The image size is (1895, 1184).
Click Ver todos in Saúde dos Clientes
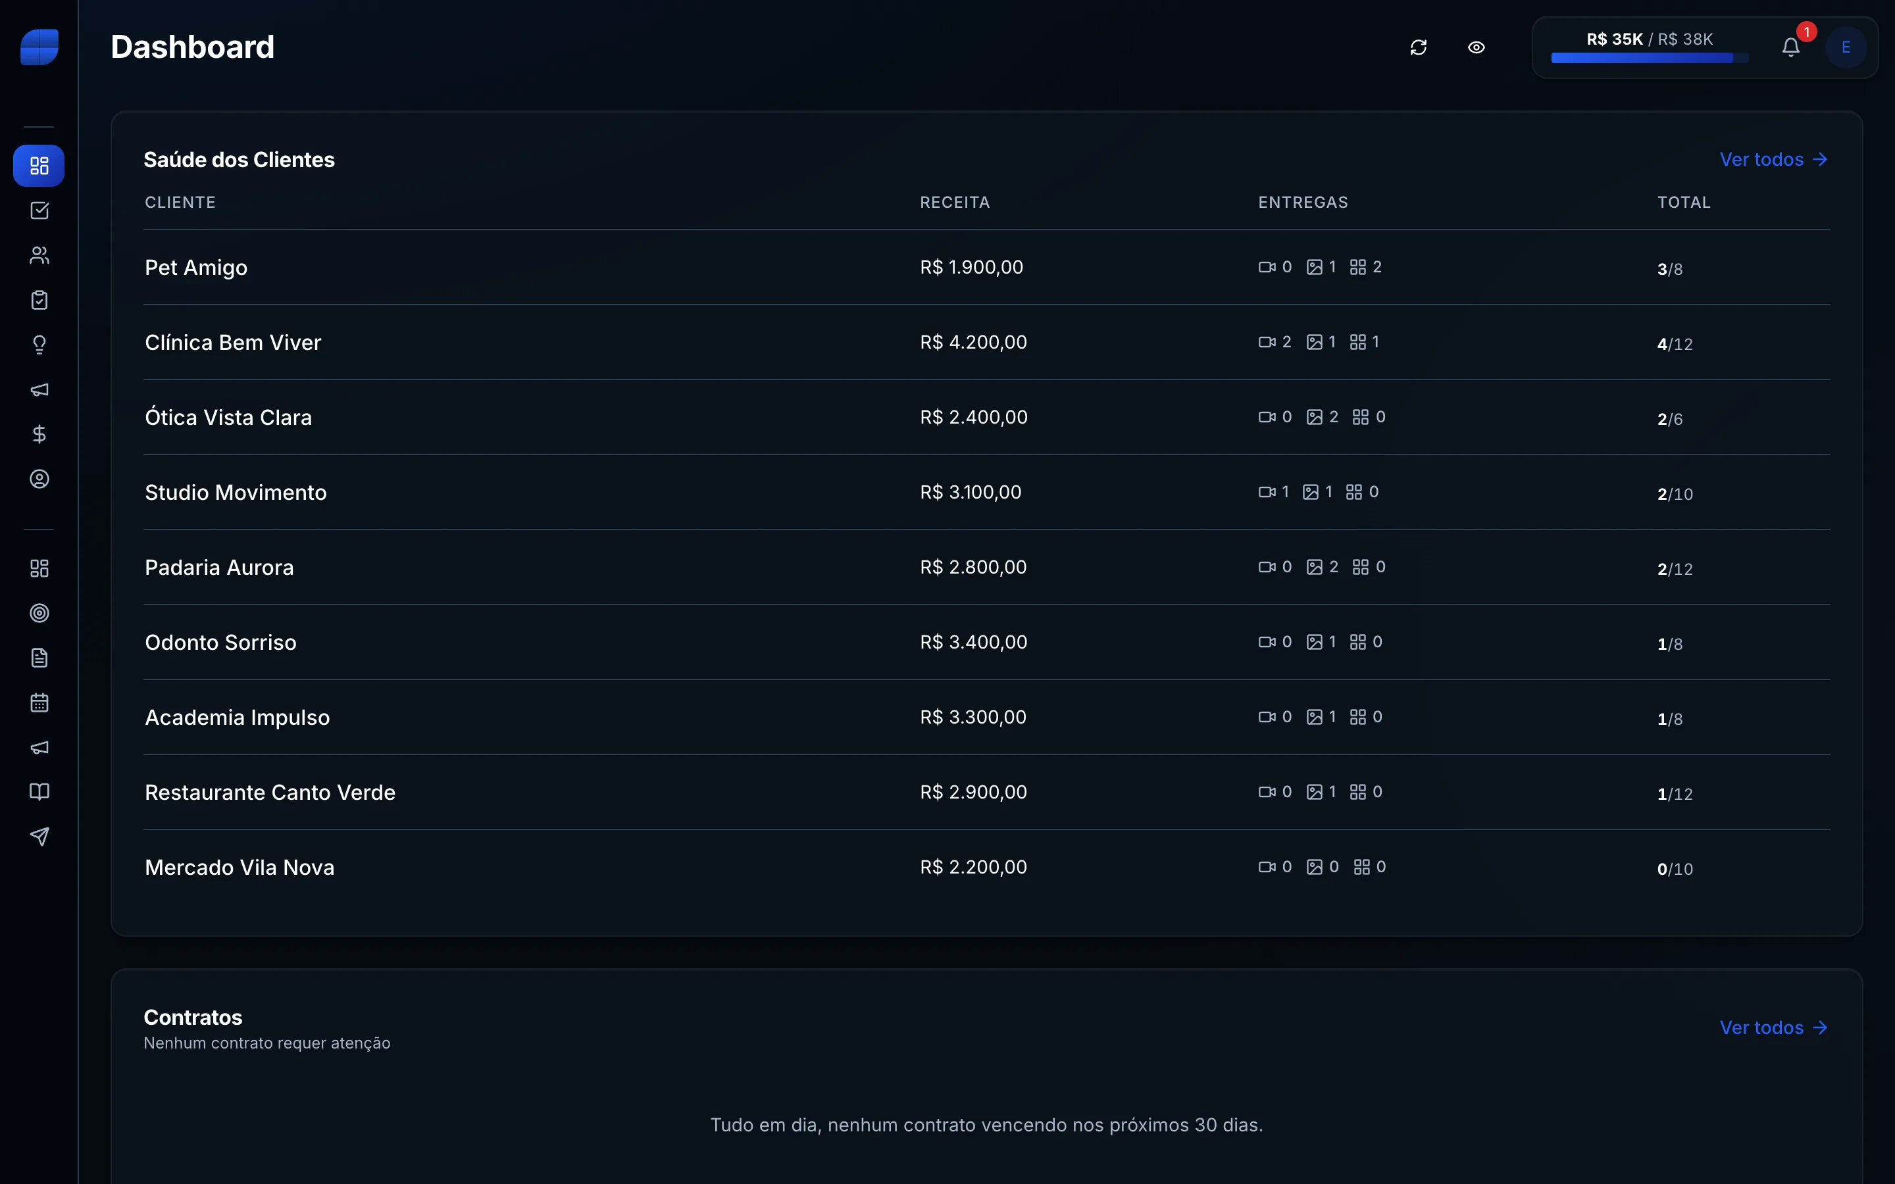click(1774, 160)
